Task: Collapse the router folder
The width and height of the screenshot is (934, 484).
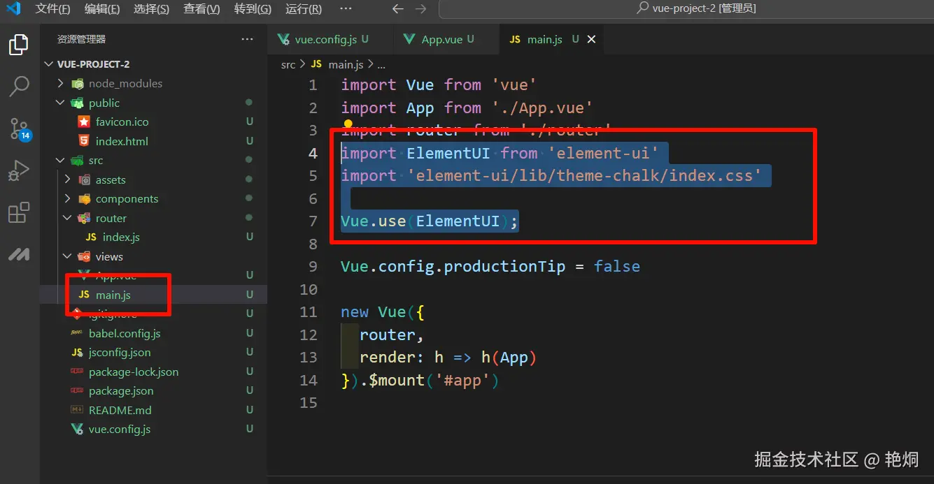Action: click(68, 218)
